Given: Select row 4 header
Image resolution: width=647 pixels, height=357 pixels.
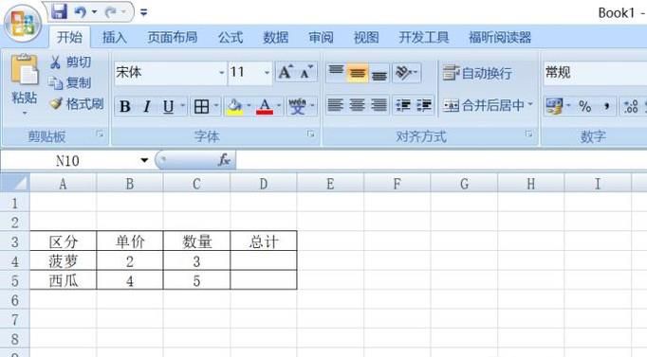Looking at the screenshot, I should [15, 261].
